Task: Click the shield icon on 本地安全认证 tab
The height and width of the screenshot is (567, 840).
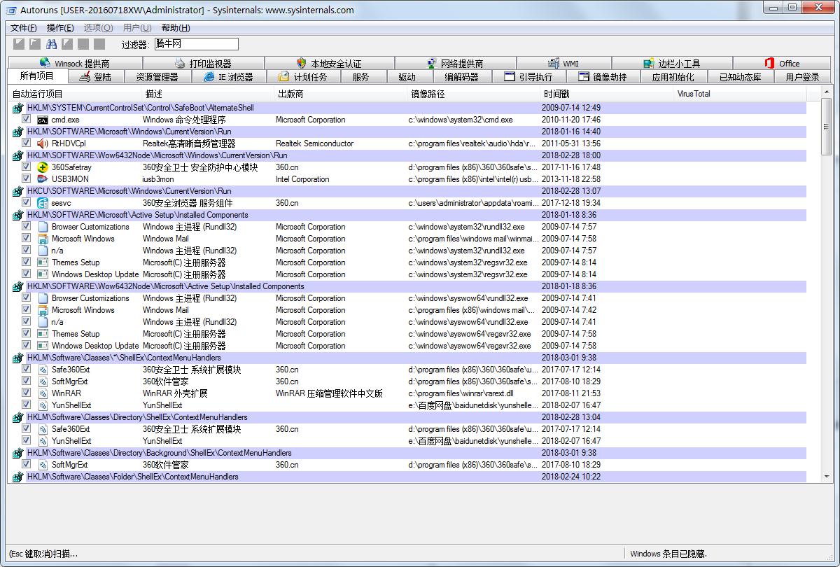Action: click(x=302, y=63)
